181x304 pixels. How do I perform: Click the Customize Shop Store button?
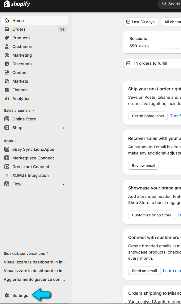152,215
